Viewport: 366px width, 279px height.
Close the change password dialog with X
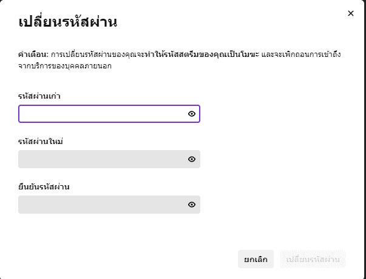(350, 13)
